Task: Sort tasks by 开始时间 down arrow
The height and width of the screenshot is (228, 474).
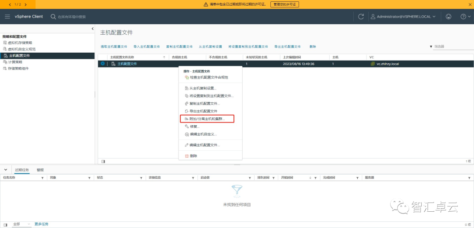Action: [x=310, y=178]
